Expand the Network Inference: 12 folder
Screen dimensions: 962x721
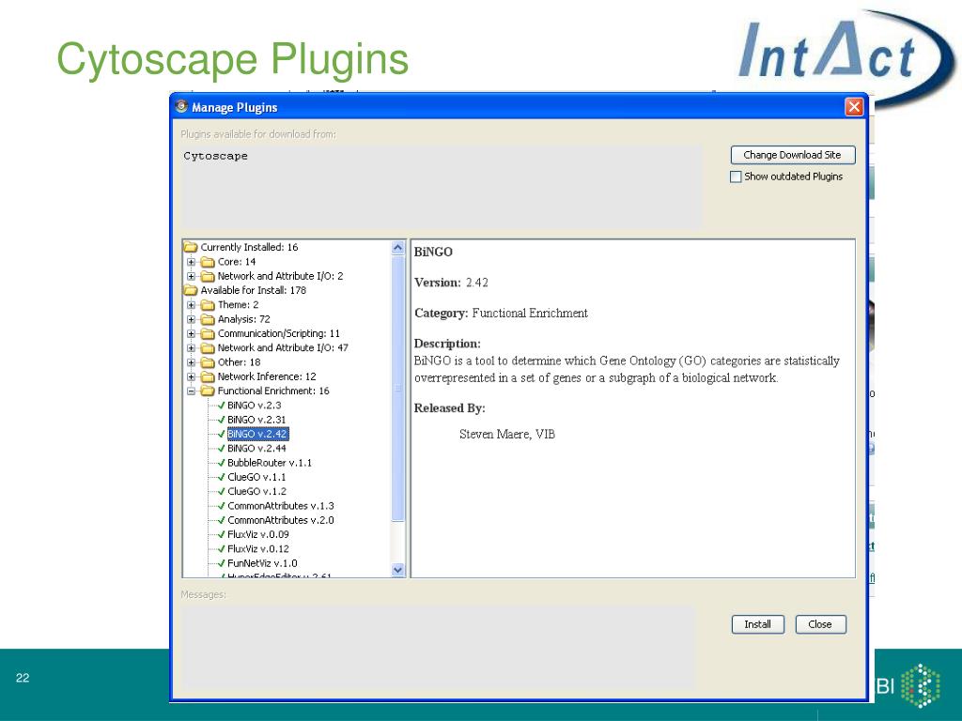192,376
